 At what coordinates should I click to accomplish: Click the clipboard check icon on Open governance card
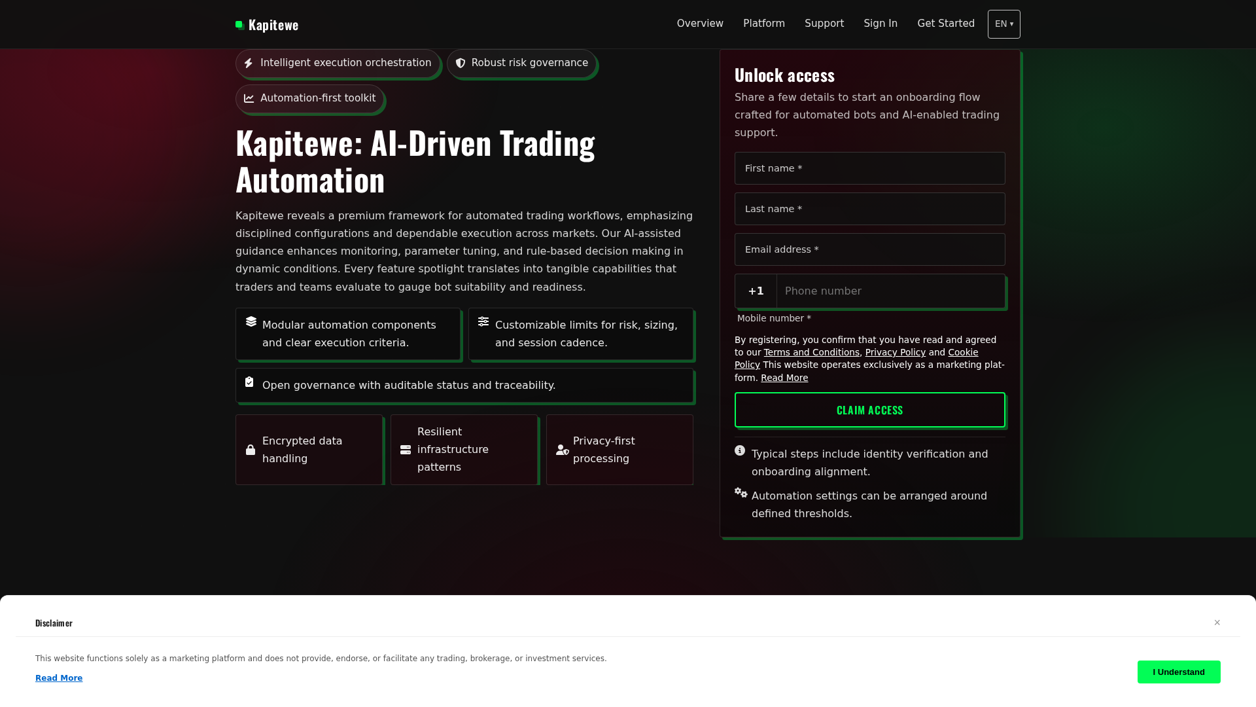(249, 382)
